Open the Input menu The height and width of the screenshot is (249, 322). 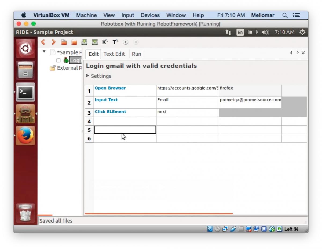click(127, 15)
